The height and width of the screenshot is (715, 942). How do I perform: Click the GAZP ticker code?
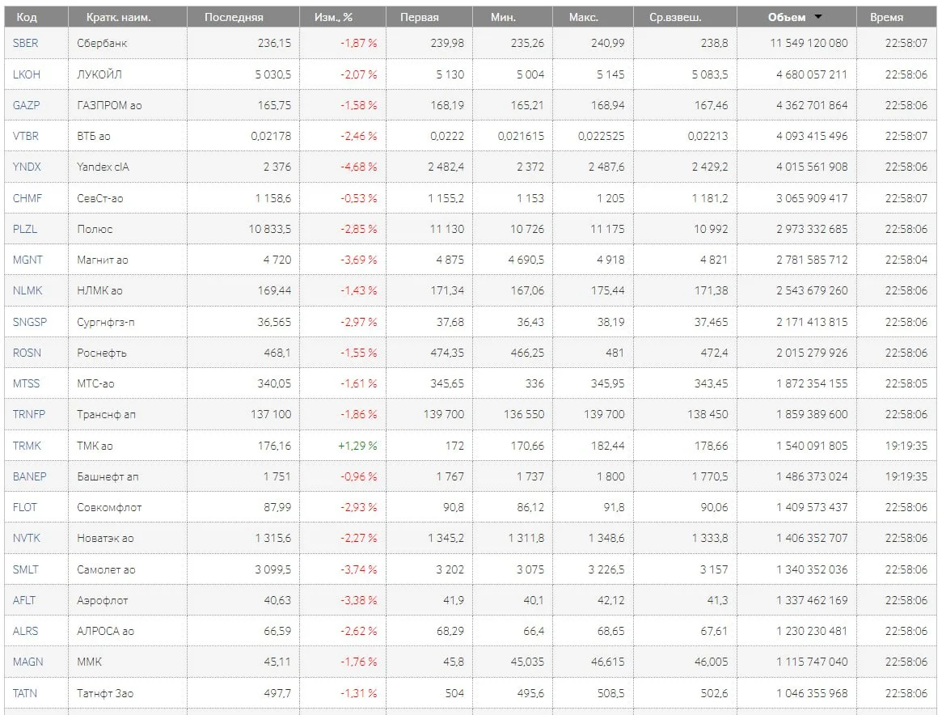coord(26,105)
